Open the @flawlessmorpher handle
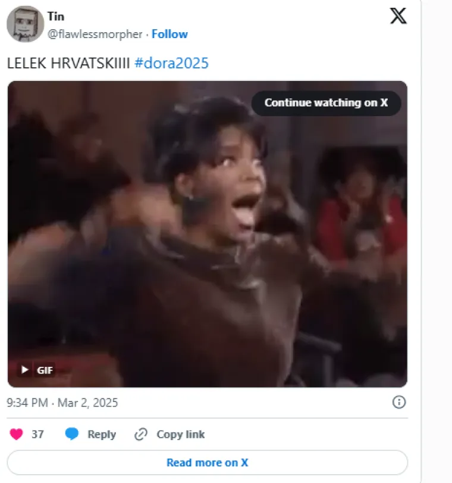Image resolution: width=452 pixels, height=483 pixels. (x=95, y=34)
